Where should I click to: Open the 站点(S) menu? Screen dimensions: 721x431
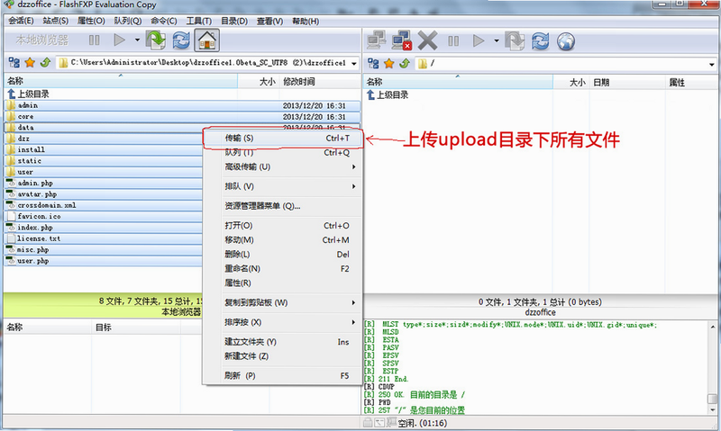(x=56, y=21)
